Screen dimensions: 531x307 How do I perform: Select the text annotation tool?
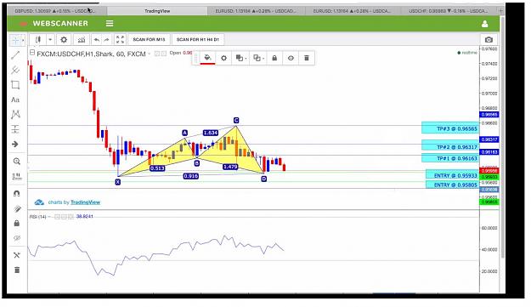click(x=15, y=99)
